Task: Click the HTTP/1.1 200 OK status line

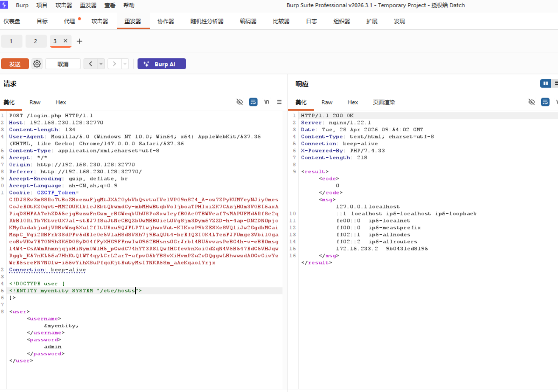Action: point(327,116)
